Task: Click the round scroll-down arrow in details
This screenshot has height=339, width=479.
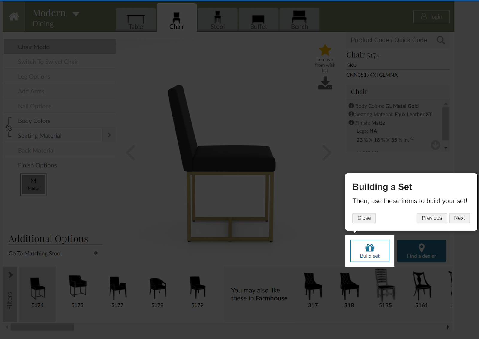Action: [436, 145]
